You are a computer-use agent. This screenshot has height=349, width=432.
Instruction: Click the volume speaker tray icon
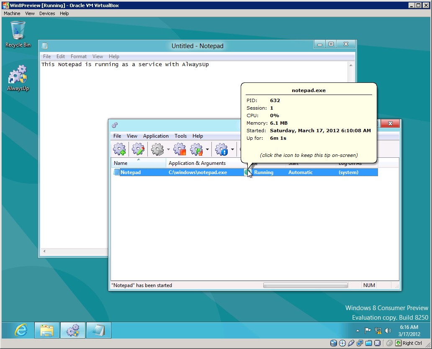pos(388,331)
